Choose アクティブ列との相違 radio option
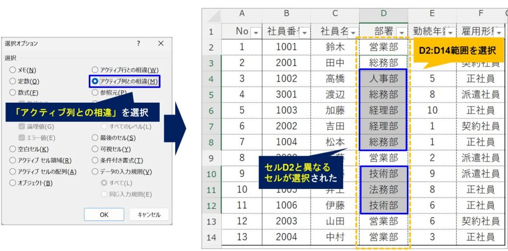Image resolution: width=508 pixels, height=251 pixels. click(95, 81)
